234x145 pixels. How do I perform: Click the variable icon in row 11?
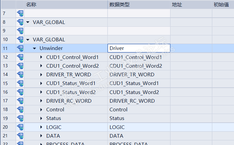pyautogui.click(x=20, y=48)
